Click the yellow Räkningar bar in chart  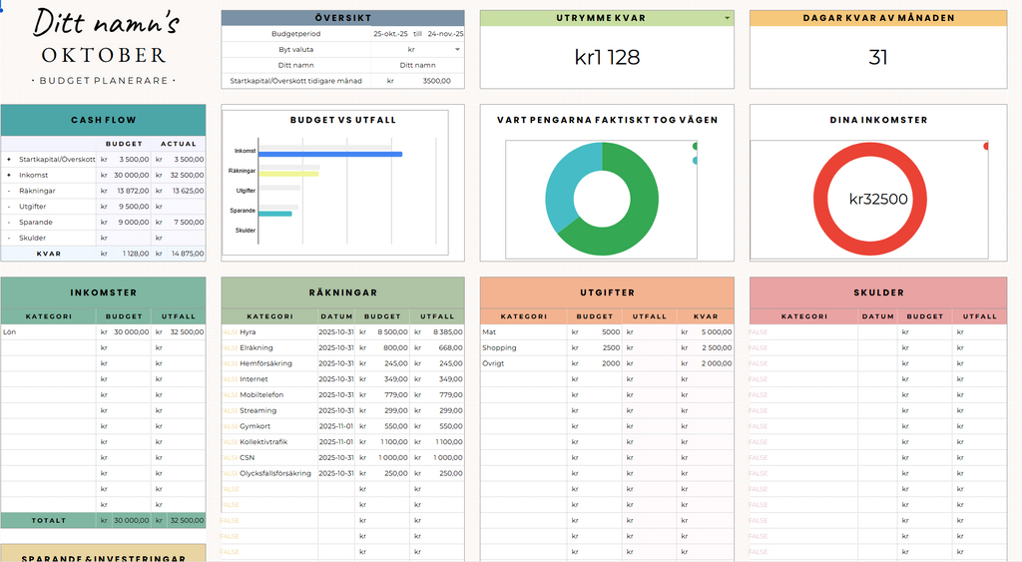point(289,174)
